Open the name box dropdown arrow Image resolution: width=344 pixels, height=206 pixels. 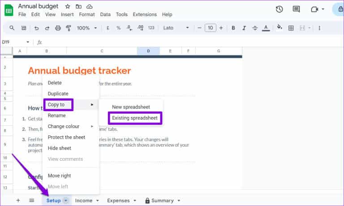tap(28, 42)
